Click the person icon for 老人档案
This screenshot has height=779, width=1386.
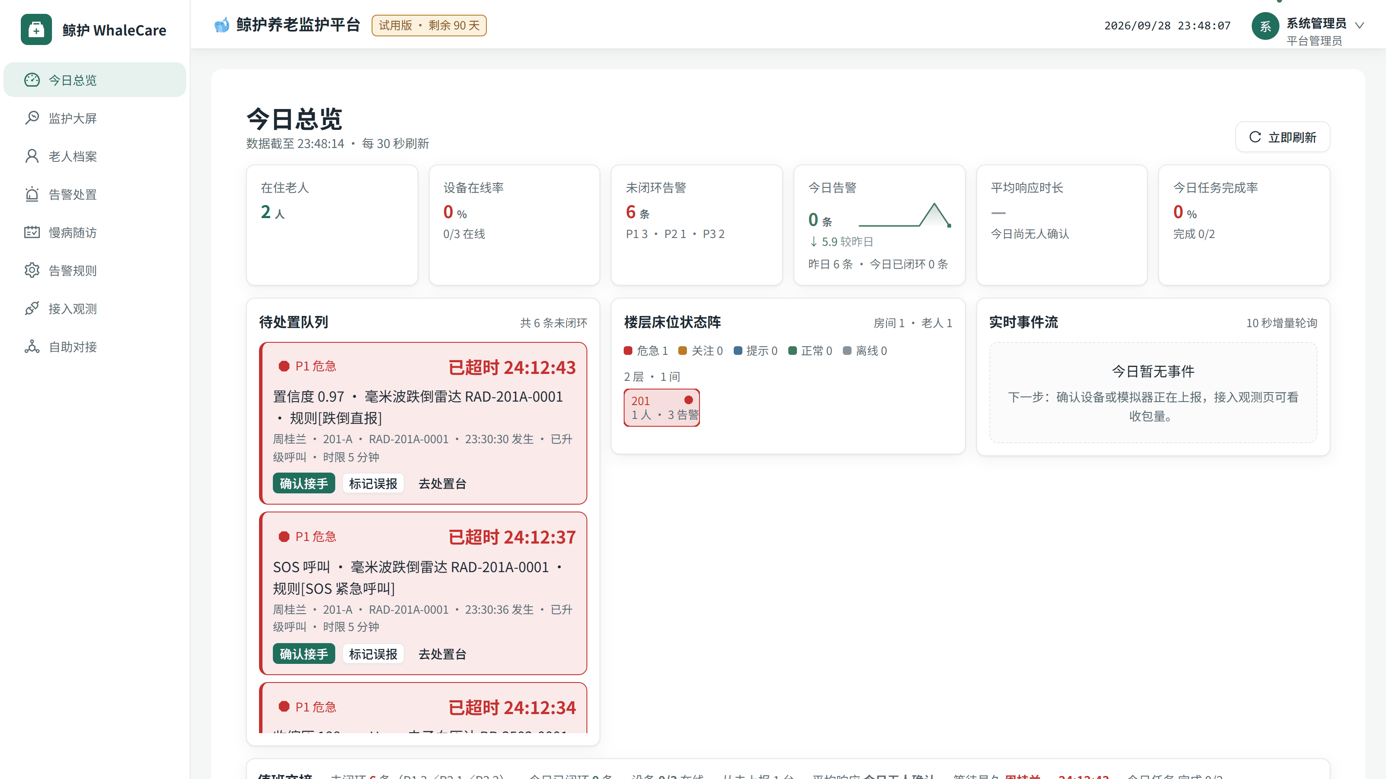32,156
